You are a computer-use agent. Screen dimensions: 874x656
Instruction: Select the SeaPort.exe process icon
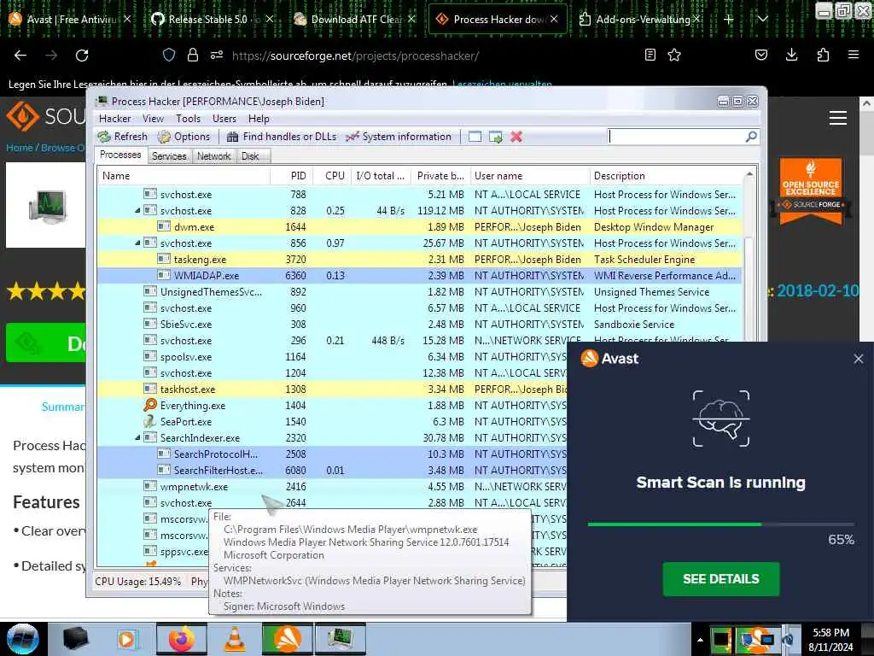[149, 421]
